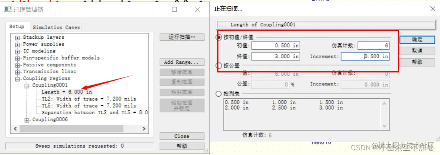Select Separation between TL2 and TL5 item
440x155 pixels.
95,112
